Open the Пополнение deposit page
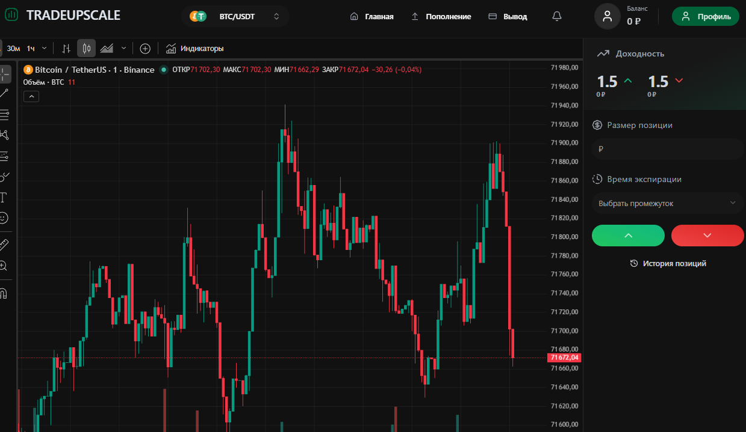Screen dimensions: 746x432 click(x=441, y=16)
